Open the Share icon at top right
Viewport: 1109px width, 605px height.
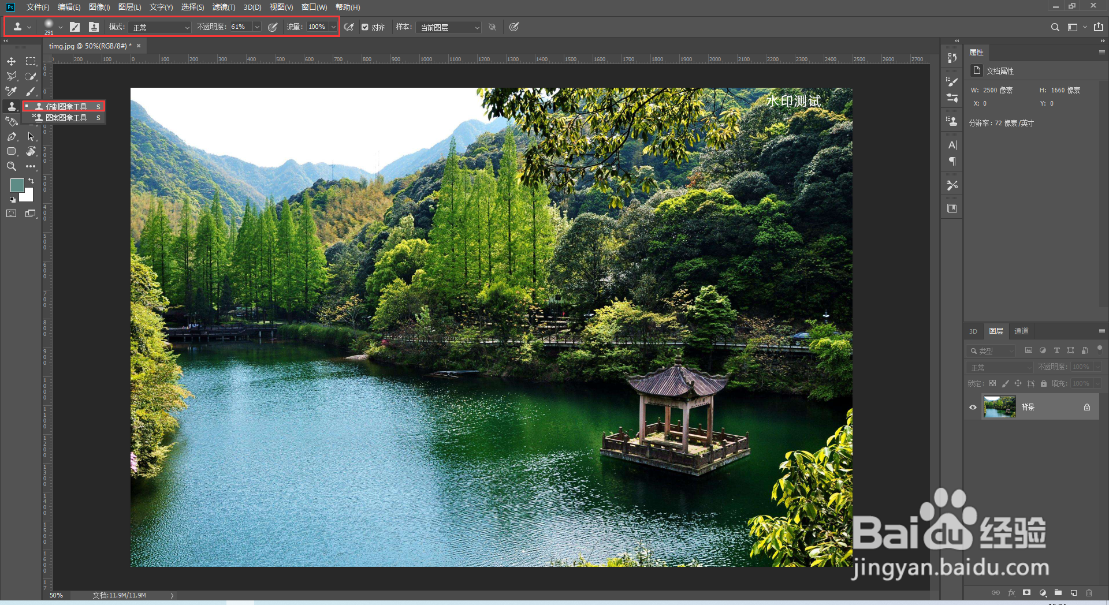[x=1099, y=27]
